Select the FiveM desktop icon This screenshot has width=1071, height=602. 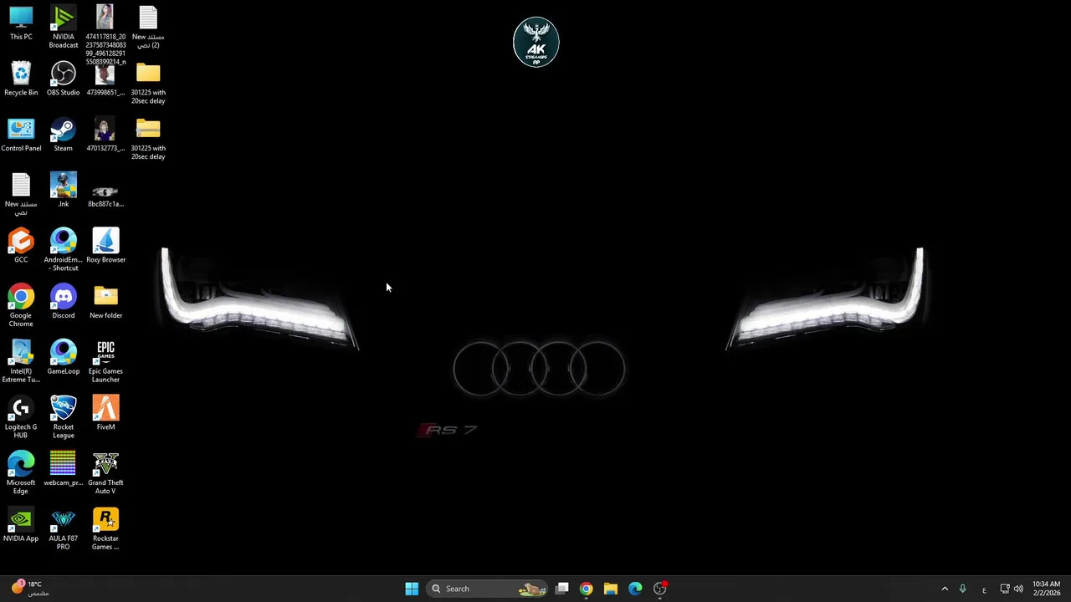click(105, 414)
